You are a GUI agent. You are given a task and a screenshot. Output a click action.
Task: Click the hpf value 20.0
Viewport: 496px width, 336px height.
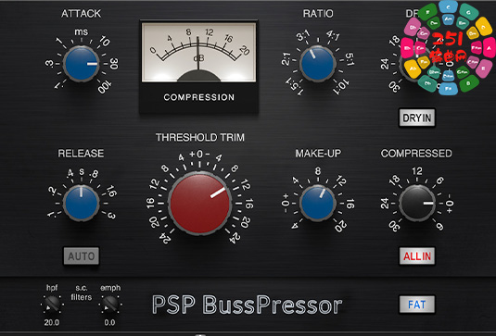click(x=52, y=322)
